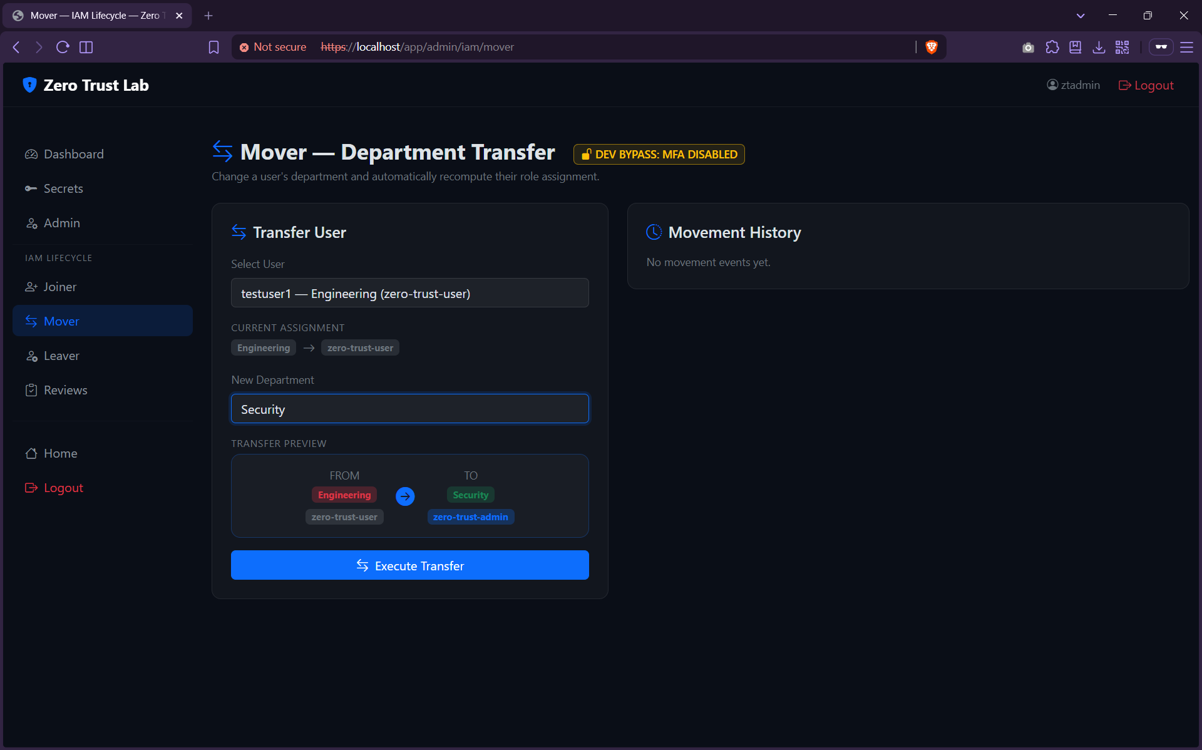Viewport: 1202px width, 750px height.
Task: Open the Joiner page in the sidebar
Action: click(59, 287)
